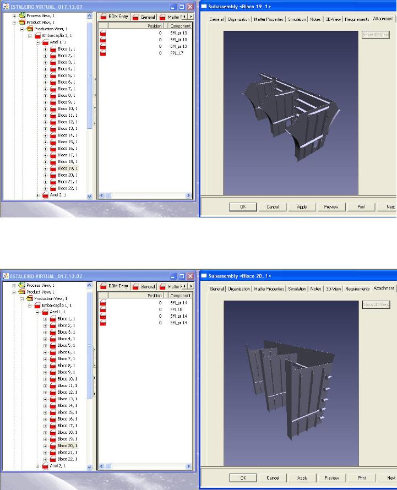The image size is (397, 490).
Task: Expand Anel 2 in the top window tree
Action: tap(38, 195)
